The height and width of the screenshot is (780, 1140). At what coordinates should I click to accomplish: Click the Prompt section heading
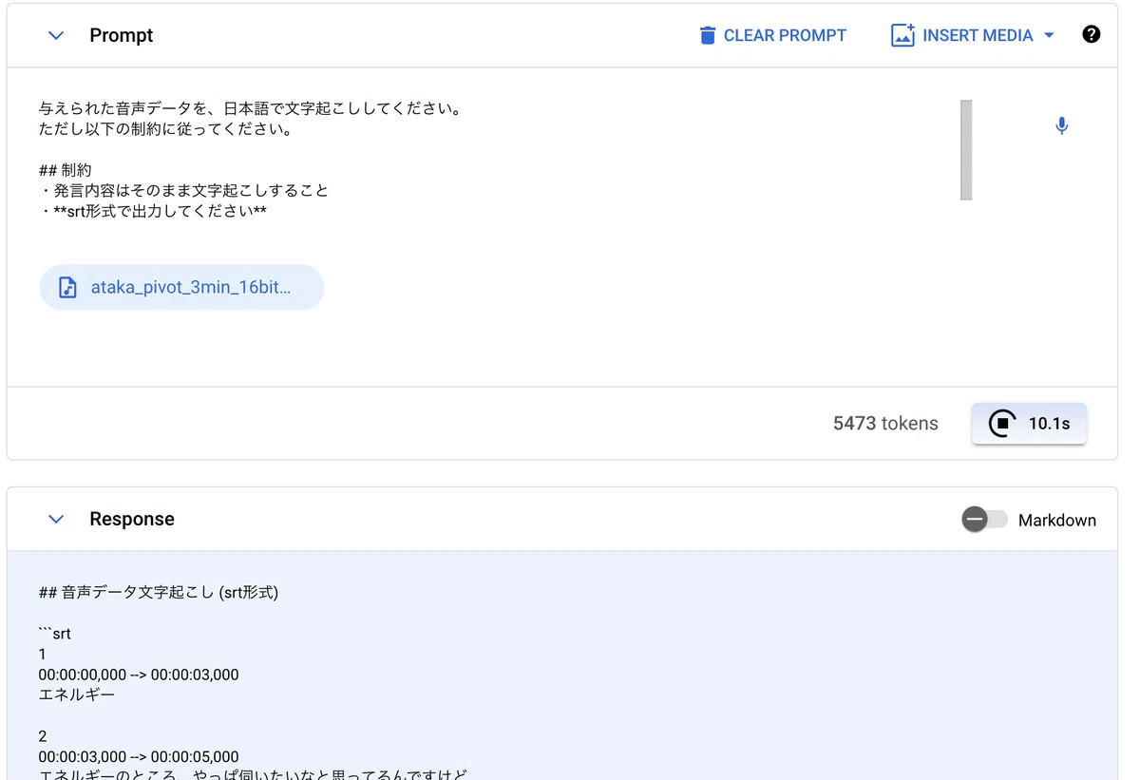coord(121,35)
